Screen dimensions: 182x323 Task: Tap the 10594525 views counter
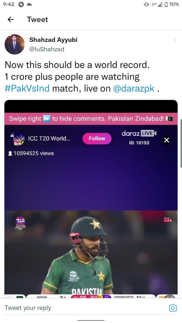(x=31, y=153)
